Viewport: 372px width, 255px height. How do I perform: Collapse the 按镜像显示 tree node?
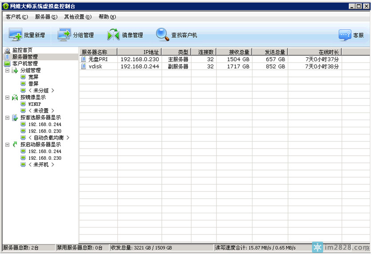7,97
